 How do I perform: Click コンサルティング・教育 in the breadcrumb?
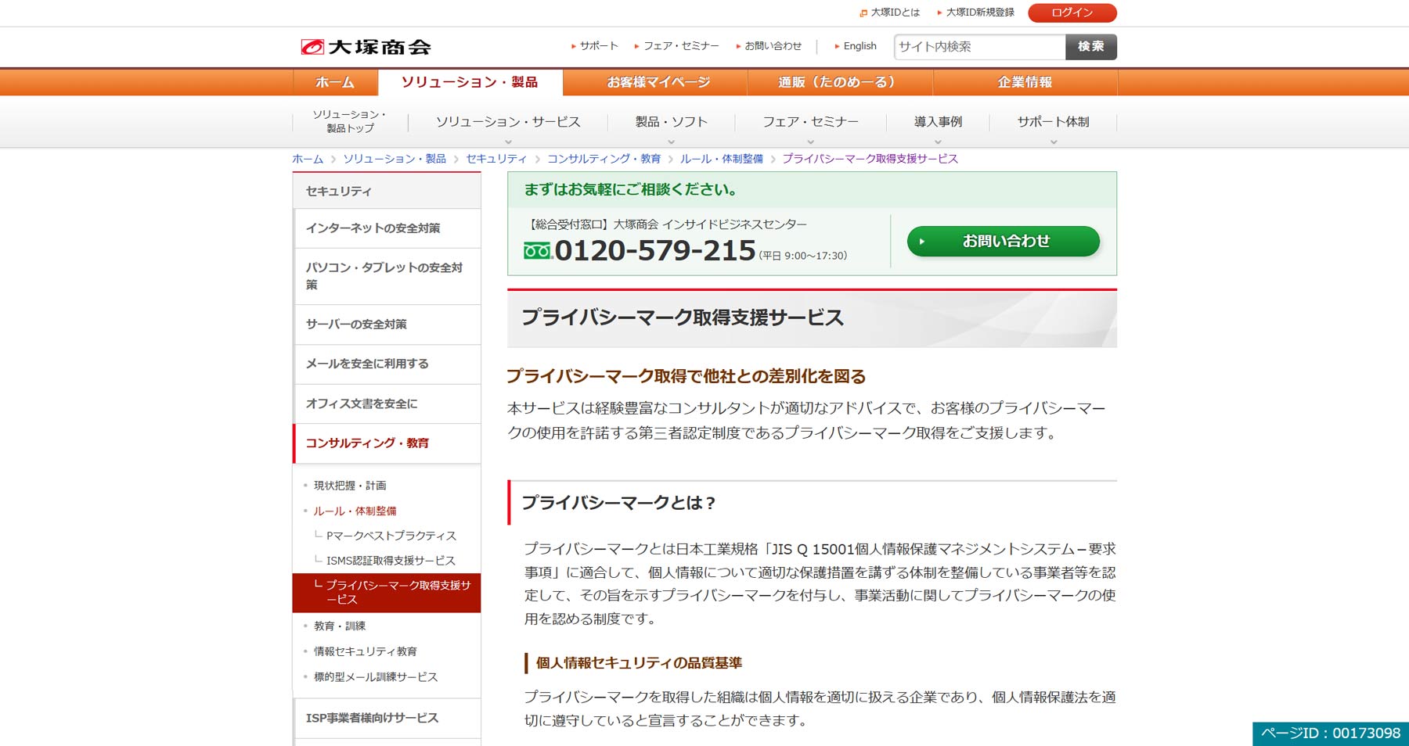tap(604, 159)
